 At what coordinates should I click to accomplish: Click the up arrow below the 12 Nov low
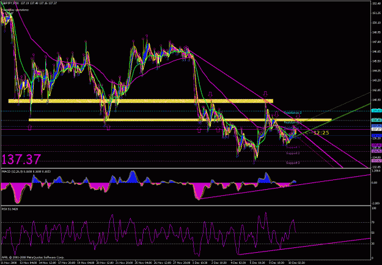coord(30,127)
